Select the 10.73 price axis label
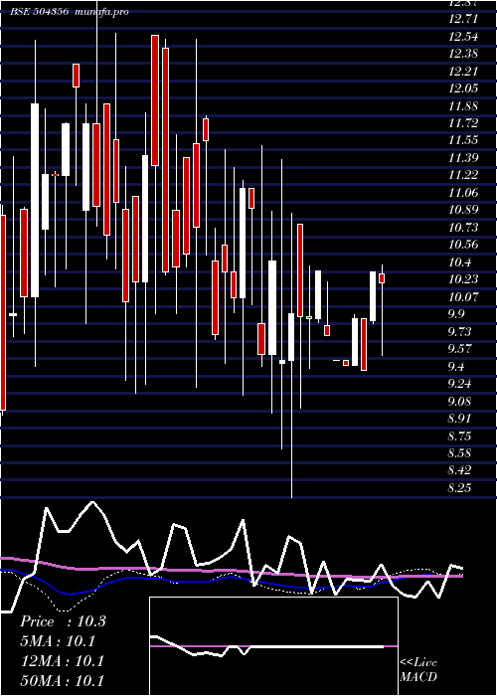Screen dimensions: 497x696 tap(463, 228)
